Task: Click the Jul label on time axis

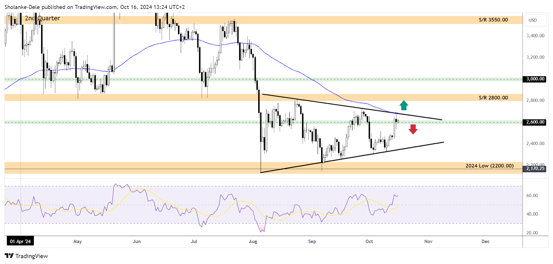Action: point(194,242)
